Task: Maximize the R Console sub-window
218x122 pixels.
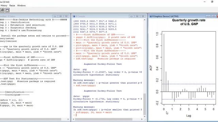Action: point(137,16)
